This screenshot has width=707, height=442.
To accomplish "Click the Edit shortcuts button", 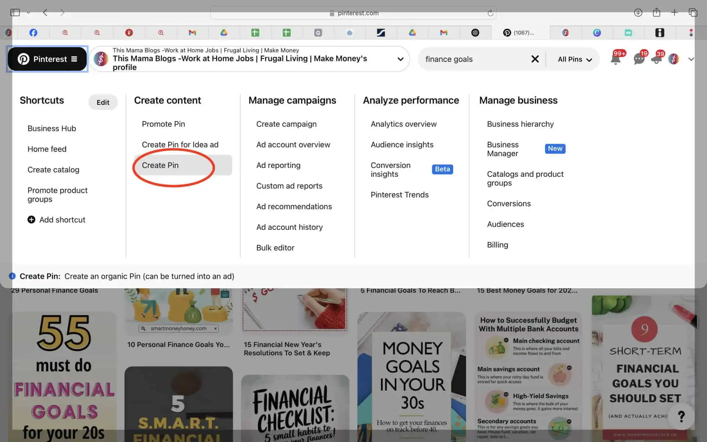I will [103, 102].
